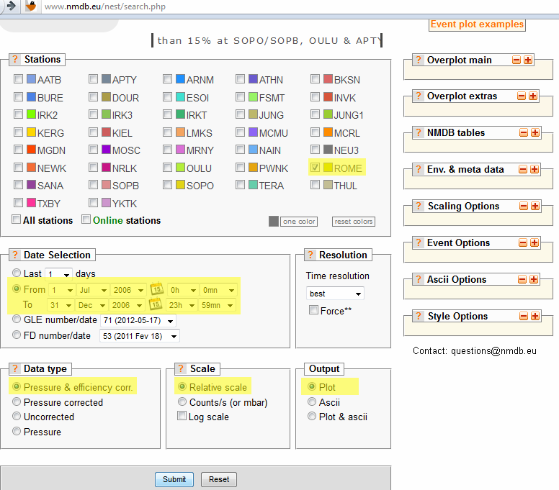Expand Overplot main with the plus icon
Viewport: 559px width, 490px height.
pyautogui.click(x=528, y=60)
